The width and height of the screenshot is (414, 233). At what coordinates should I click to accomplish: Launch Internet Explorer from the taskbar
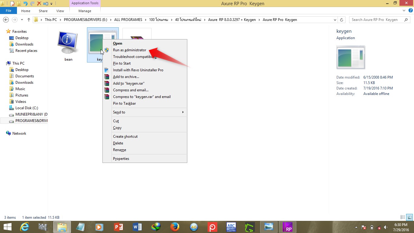(x=25, y=227)
